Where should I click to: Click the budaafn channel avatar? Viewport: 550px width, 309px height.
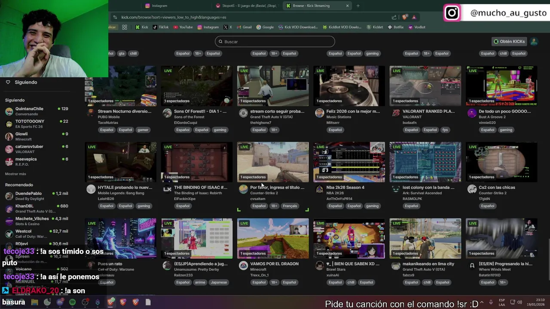tap(396, 113)
